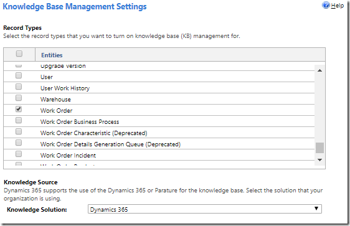
Task: Click the scroll-down arrow of the entity list
Action: click(x=319, y=160)
